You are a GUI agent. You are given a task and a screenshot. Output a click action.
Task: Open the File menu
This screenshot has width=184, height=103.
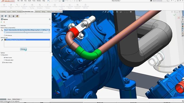click(18, 1)
